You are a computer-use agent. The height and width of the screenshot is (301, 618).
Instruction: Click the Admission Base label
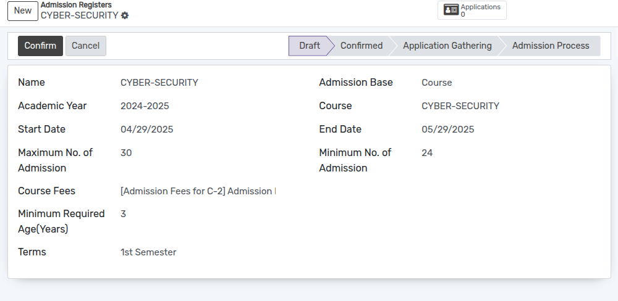click(x=356, y=83)
